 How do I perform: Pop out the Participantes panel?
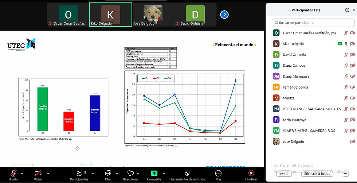coord(347,10)
